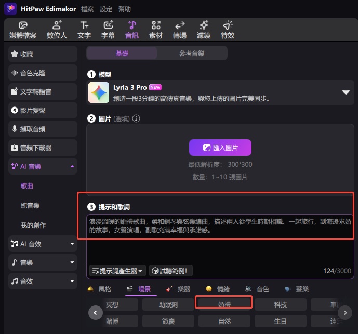Toggle the 婚禮 scene tag
This screenshot has width=358, height=334.
point(224,304)
